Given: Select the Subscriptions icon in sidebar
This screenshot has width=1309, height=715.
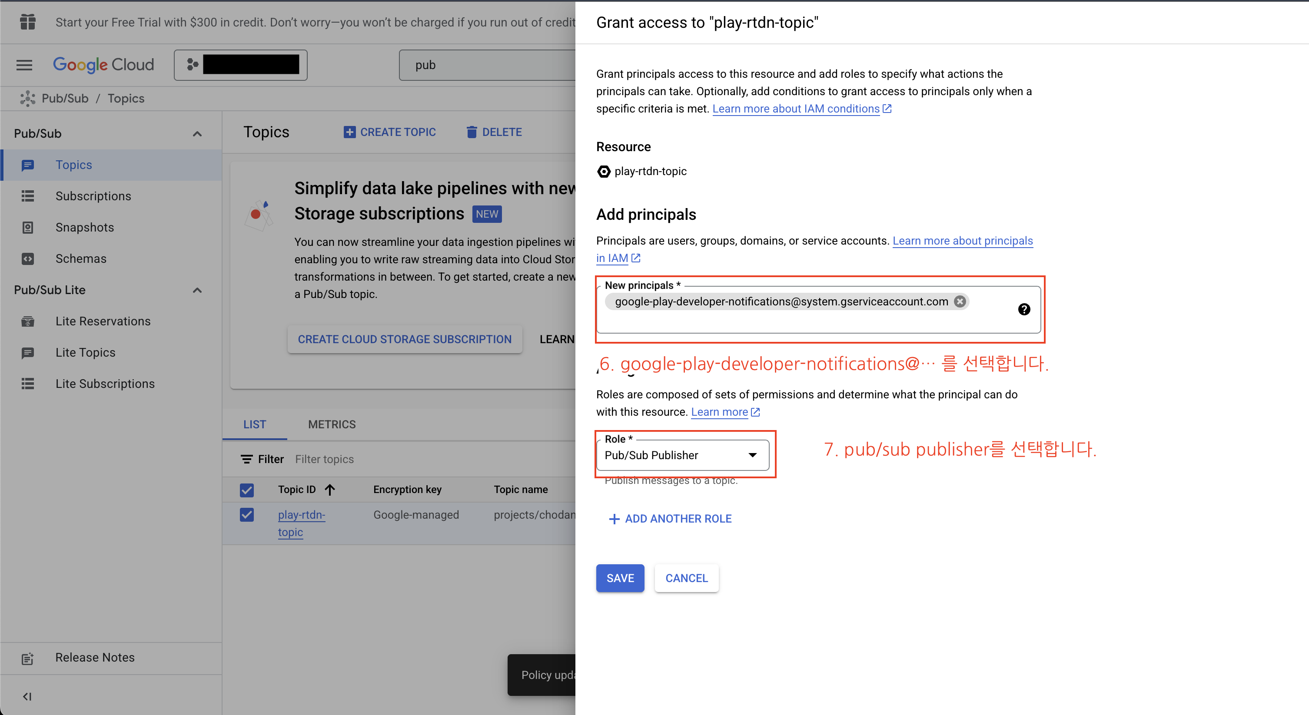Looking at the screenshot, I should point(27,196).
